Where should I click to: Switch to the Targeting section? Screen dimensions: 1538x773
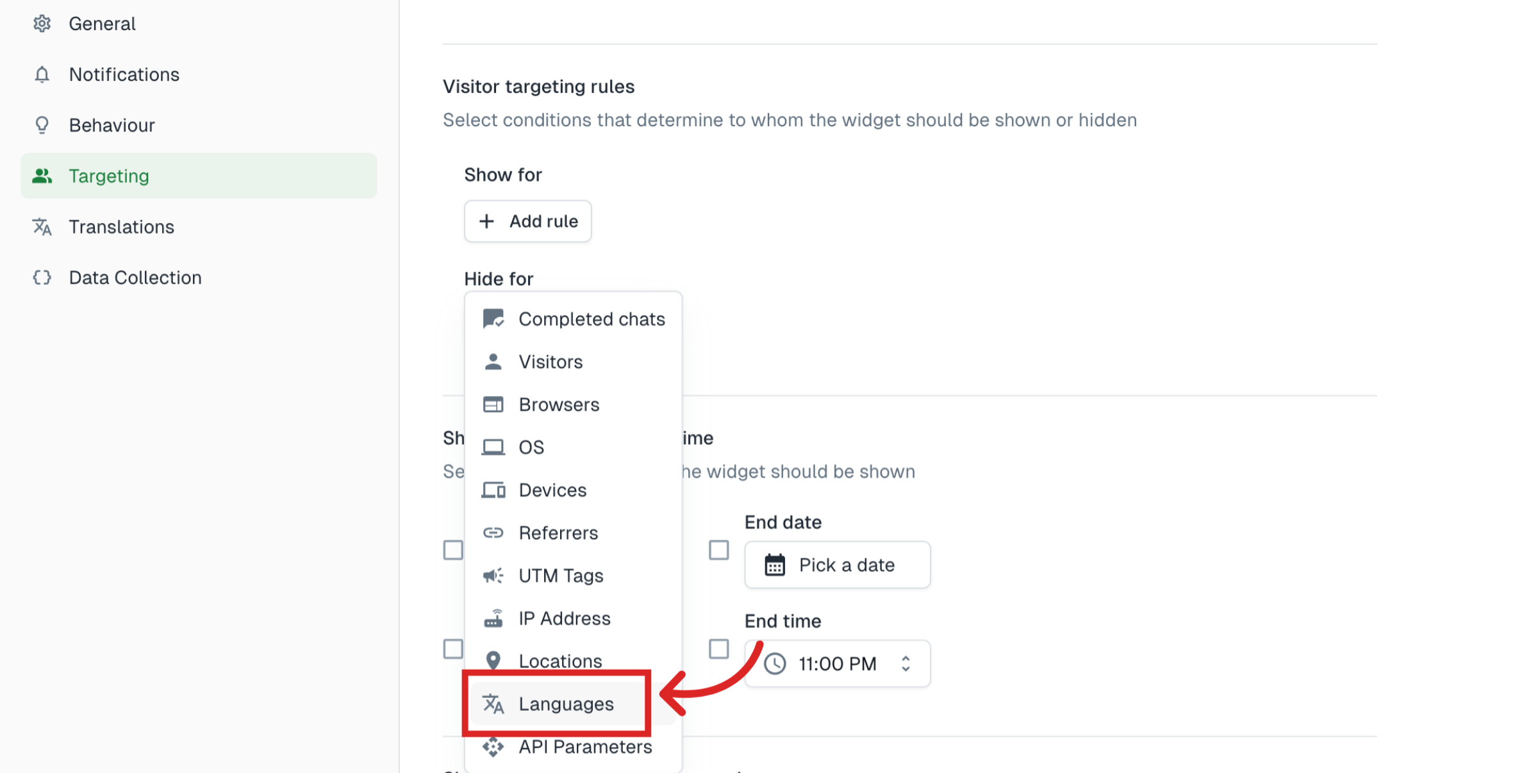(109, 176)
